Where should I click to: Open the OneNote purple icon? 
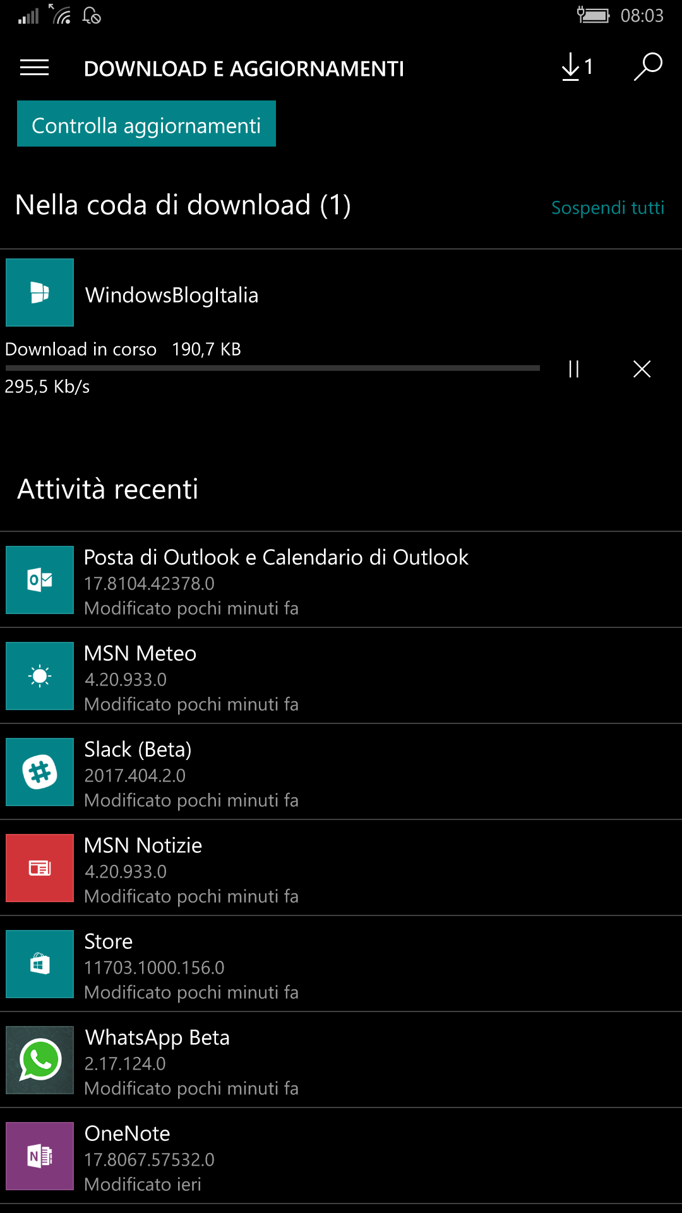(40, 1156)
